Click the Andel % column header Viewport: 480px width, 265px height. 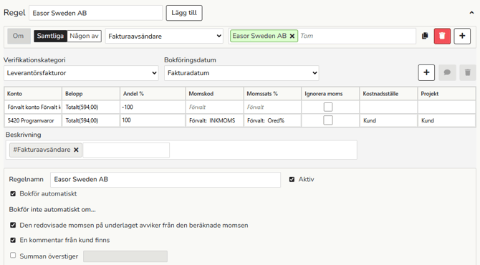click(153, 94)
